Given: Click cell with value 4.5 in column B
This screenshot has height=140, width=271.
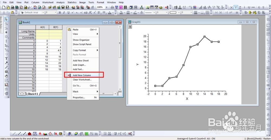Looking at the screenshot, I should click(x=56, y=50).
